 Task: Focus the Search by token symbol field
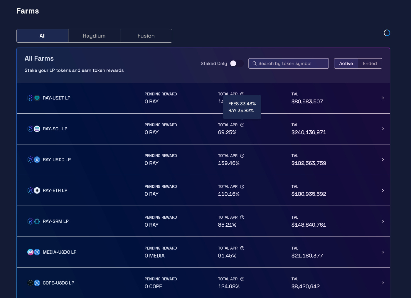point(289,63)
